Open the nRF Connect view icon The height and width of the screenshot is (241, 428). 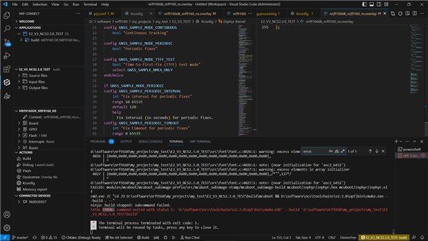pyautogui.click(x=7, y=82)
